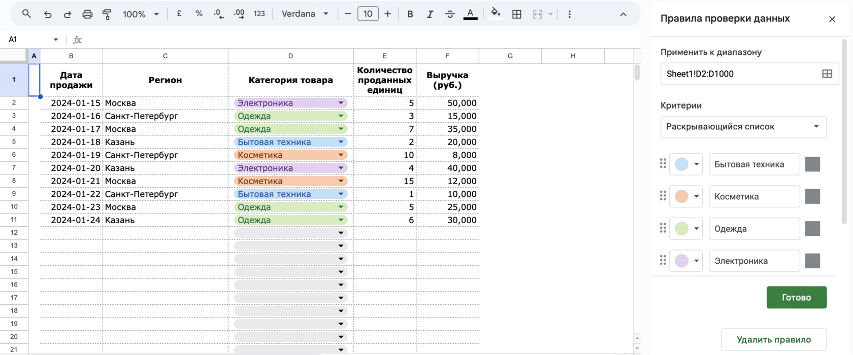This screenshot has height=355, width=853.
Task: Open the fill color bucket tool
Action: (x=496, y=14)
